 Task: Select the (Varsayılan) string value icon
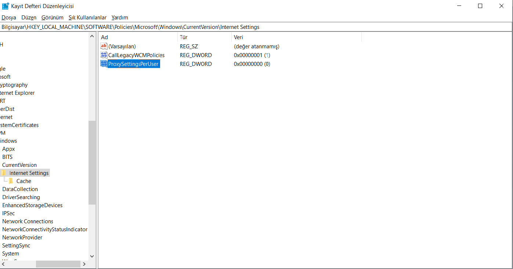pos(104,46)
